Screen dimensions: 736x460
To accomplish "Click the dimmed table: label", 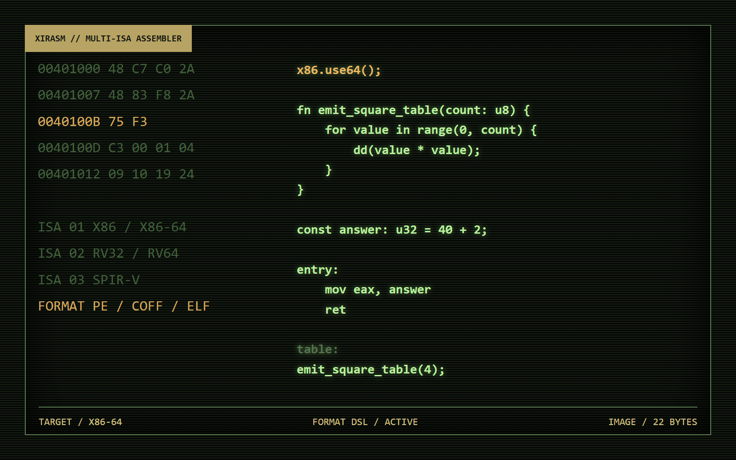I will point(317,350).
